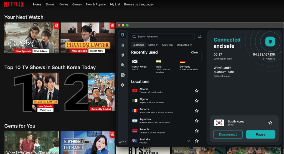
Task: Click the Albania flag icon
Action: pos(135,91)
